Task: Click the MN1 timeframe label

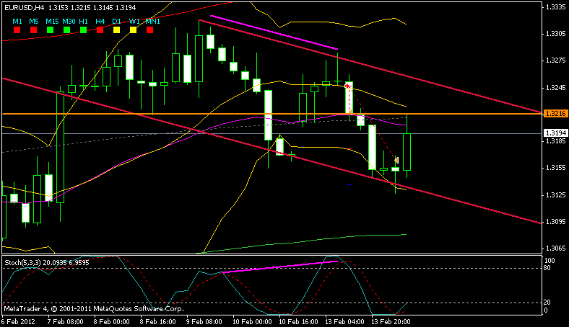Action: pyautogui.click(x=153, y=22)
